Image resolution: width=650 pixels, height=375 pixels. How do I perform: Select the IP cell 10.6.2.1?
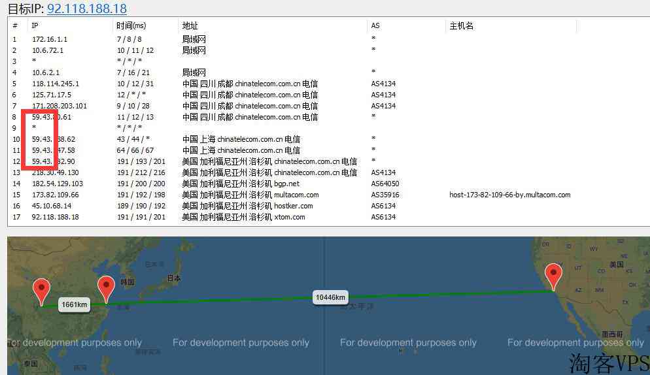[x=46, y=73]
